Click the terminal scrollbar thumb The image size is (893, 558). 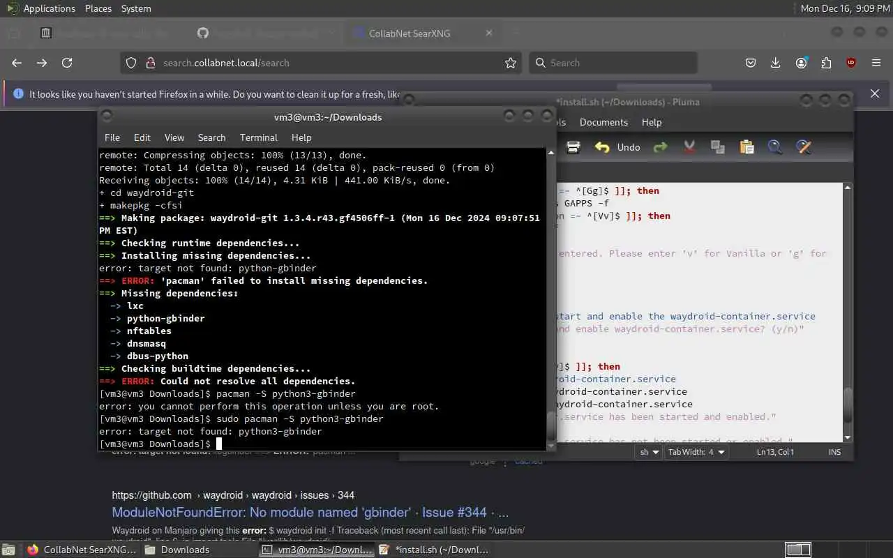click(551, 425)
